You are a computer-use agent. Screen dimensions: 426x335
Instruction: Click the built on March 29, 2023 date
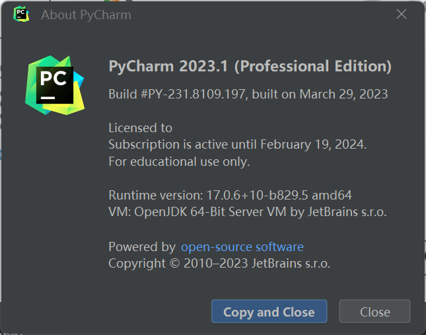(320, 94)
